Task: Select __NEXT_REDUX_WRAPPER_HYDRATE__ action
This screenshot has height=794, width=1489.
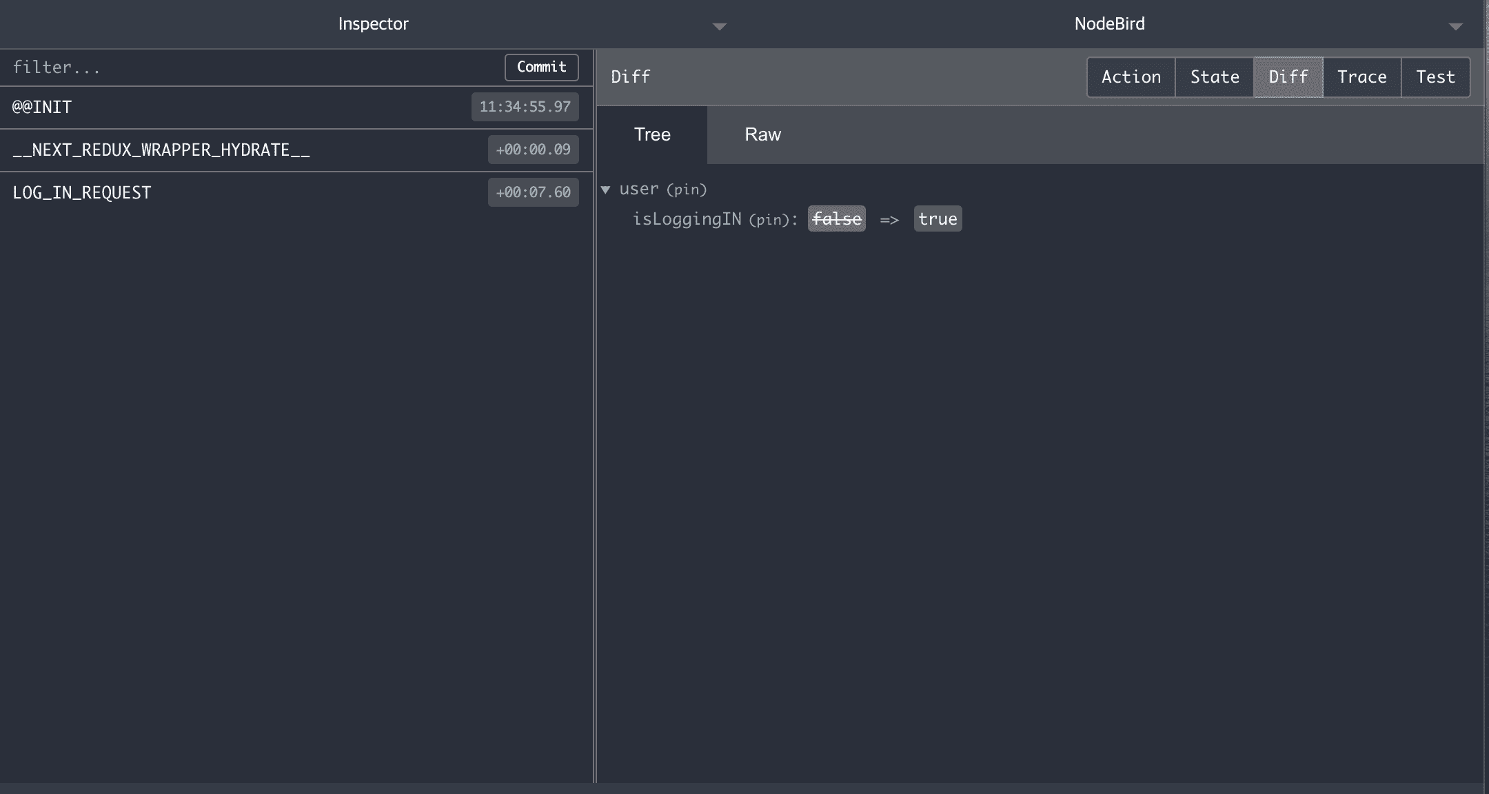Action: [161, 150]
